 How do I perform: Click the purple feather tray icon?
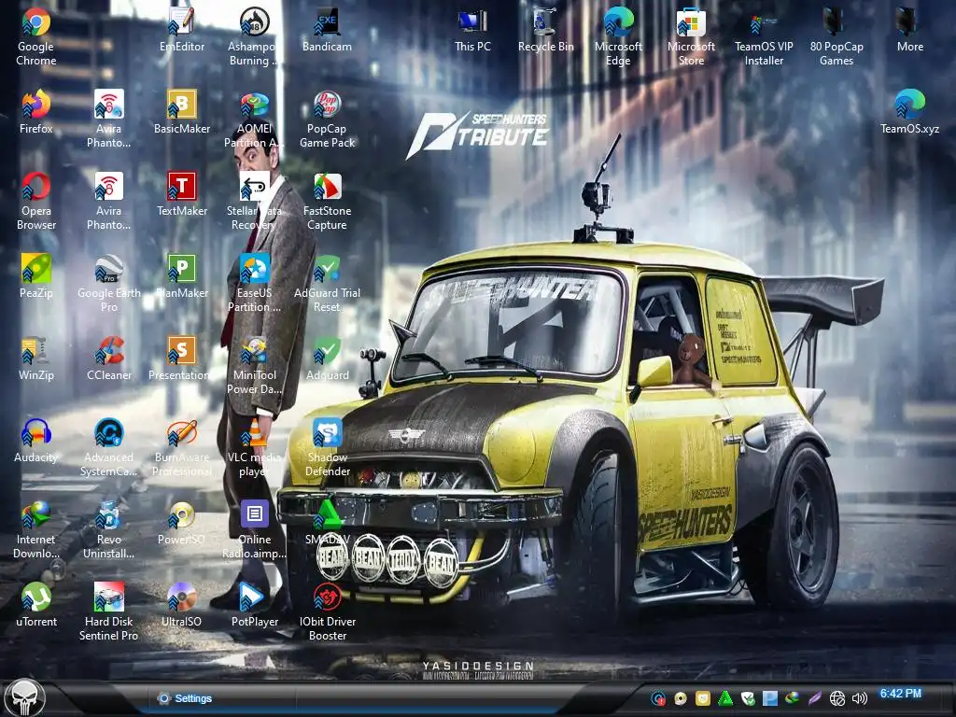814,698
